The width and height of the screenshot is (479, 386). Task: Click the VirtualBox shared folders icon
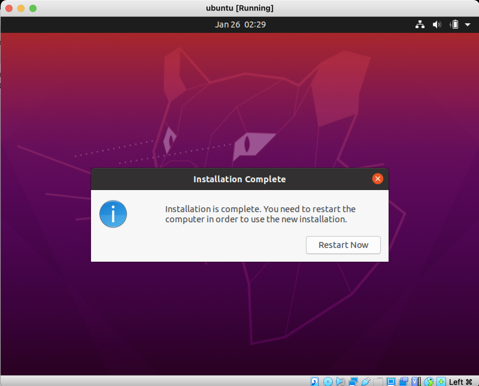(378, 382)
